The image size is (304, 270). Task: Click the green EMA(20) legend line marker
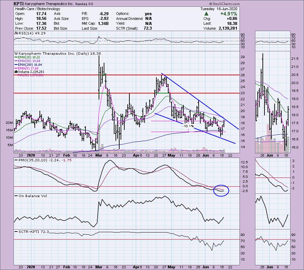(x=16, y=57)
